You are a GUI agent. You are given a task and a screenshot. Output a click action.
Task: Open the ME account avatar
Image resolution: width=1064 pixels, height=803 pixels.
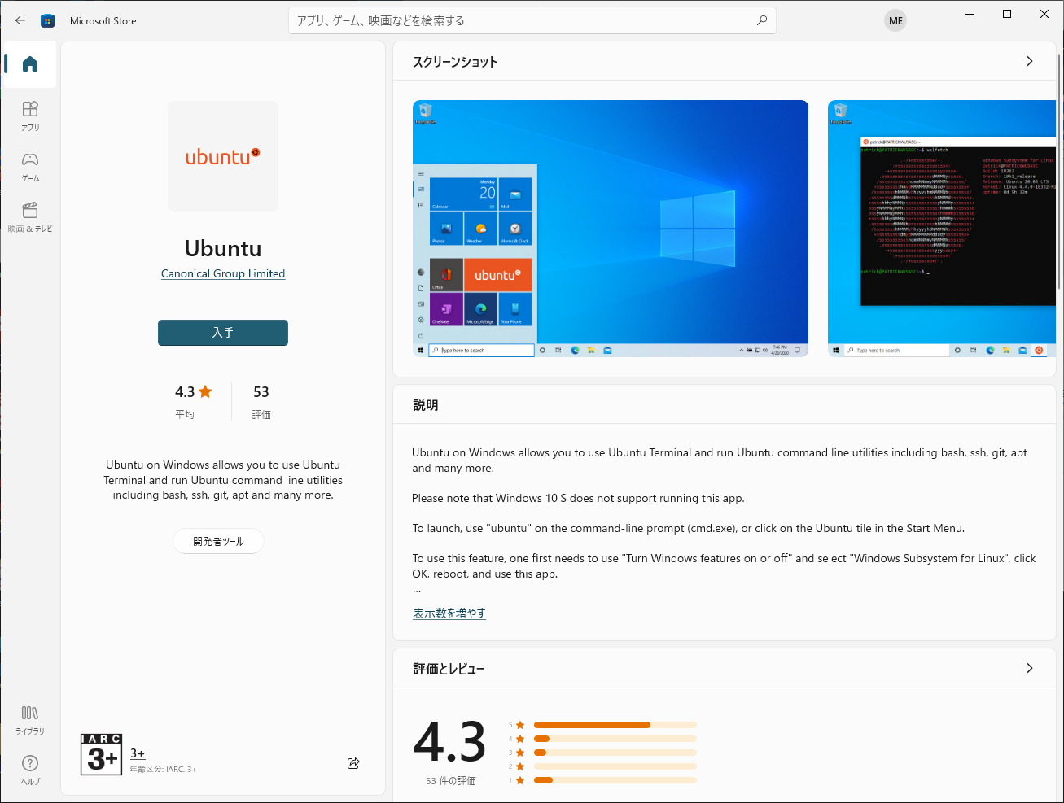(895, 20)
